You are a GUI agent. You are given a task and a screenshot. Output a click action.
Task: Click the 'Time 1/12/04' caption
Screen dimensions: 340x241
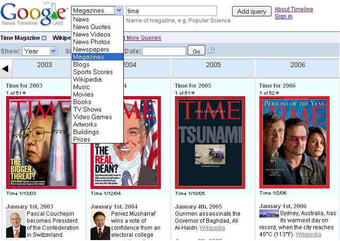(106, 193)
